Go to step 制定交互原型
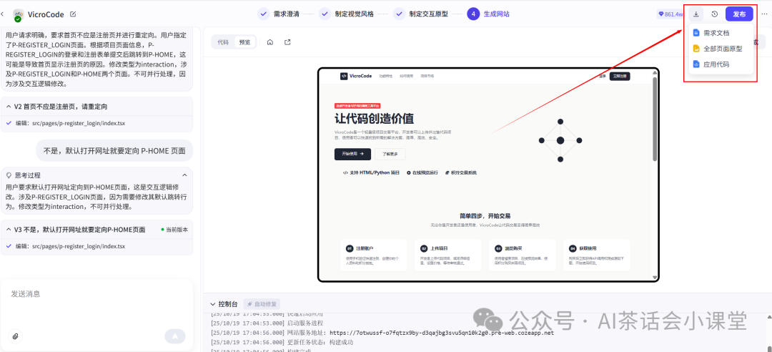The width and height of the screenshot is (772, 352). (421, 14)
